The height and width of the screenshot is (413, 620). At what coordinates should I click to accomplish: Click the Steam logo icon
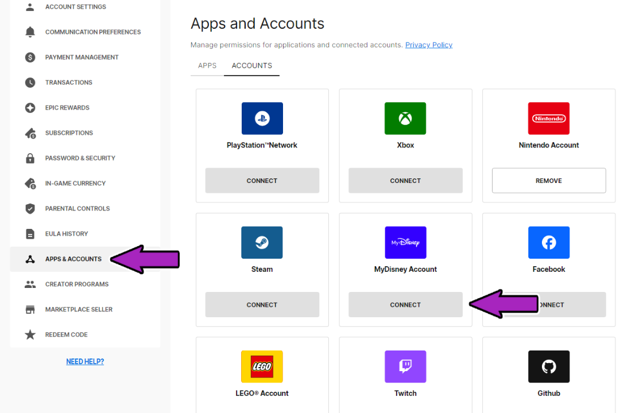click(262, 243)
